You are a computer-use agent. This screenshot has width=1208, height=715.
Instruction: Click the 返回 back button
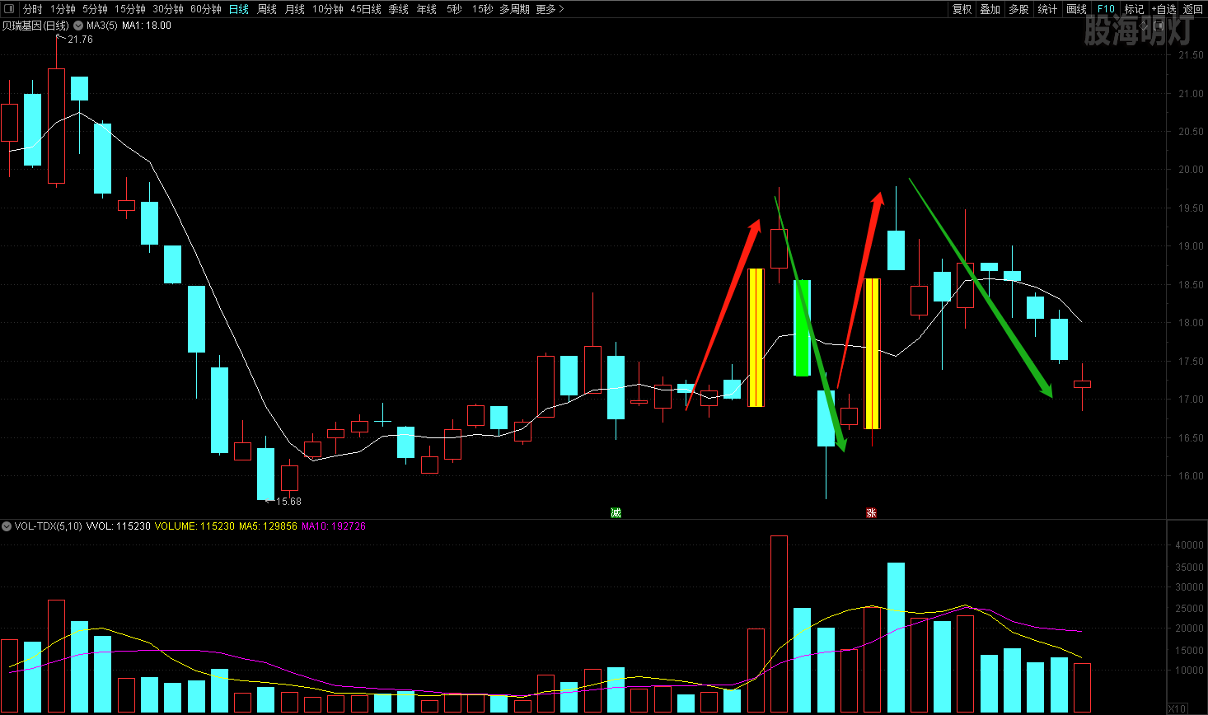point(1193,9)
